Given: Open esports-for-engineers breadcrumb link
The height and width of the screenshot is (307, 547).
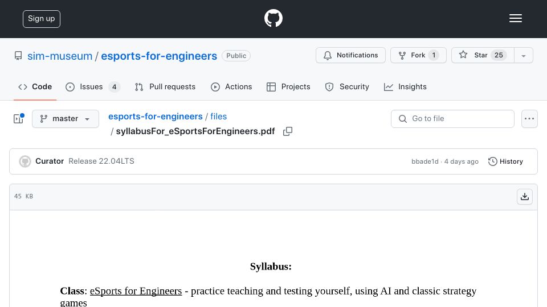Looking at the screenshot, I should [155, 117].
